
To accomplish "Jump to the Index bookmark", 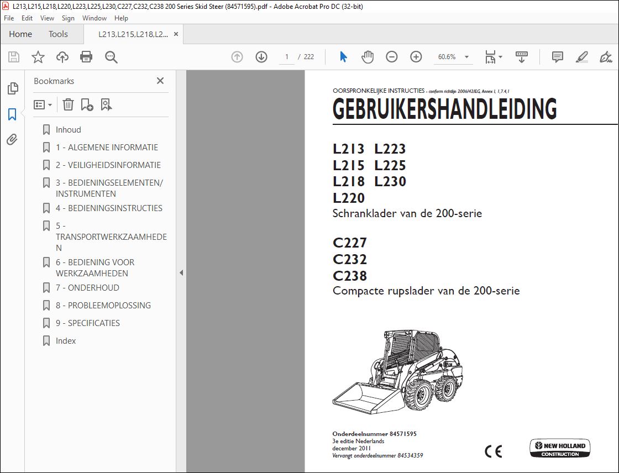I will tap(66, 341).
